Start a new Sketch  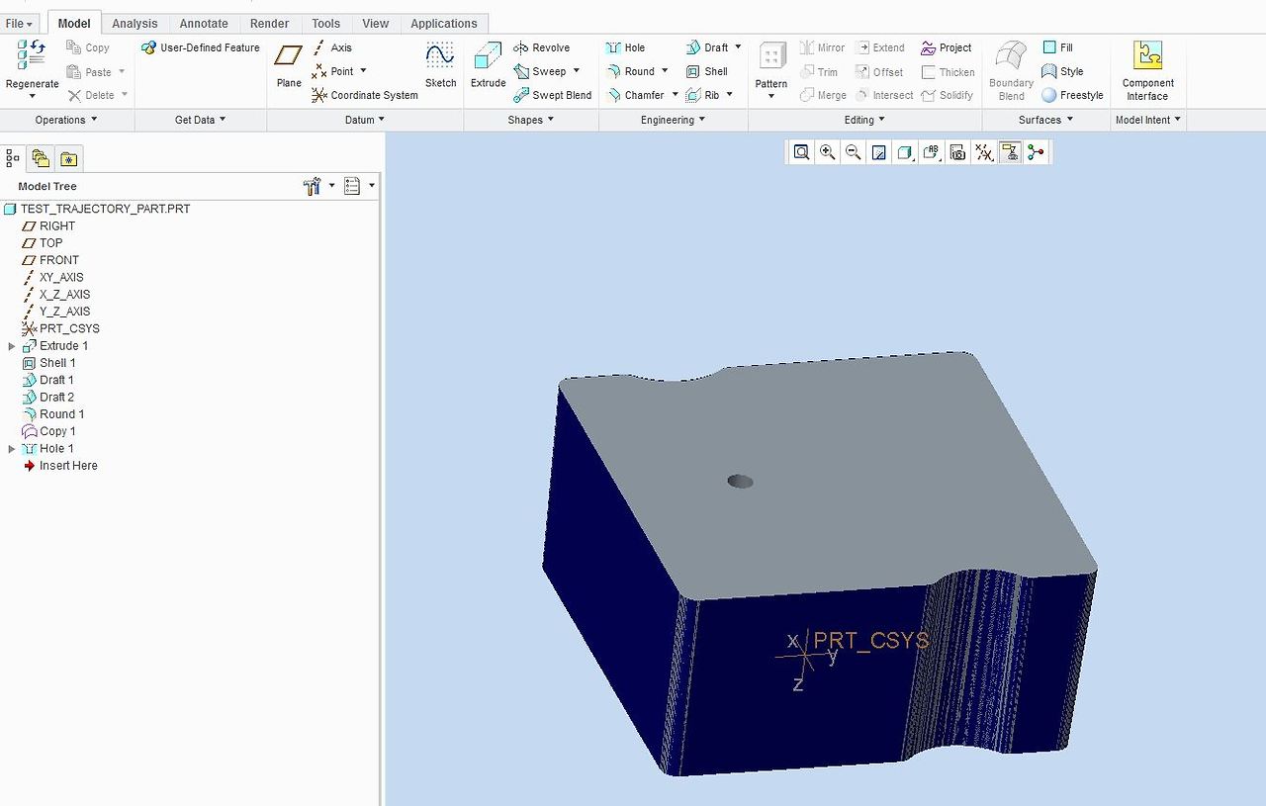tap(440, 65)
